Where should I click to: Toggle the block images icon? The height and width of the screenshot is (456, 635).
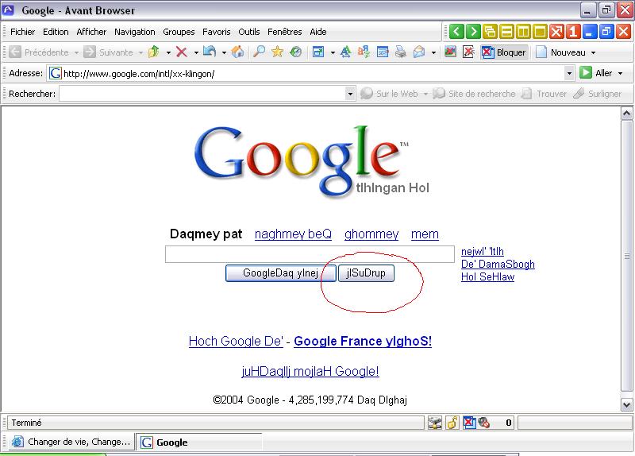click(x=450, y=52)
